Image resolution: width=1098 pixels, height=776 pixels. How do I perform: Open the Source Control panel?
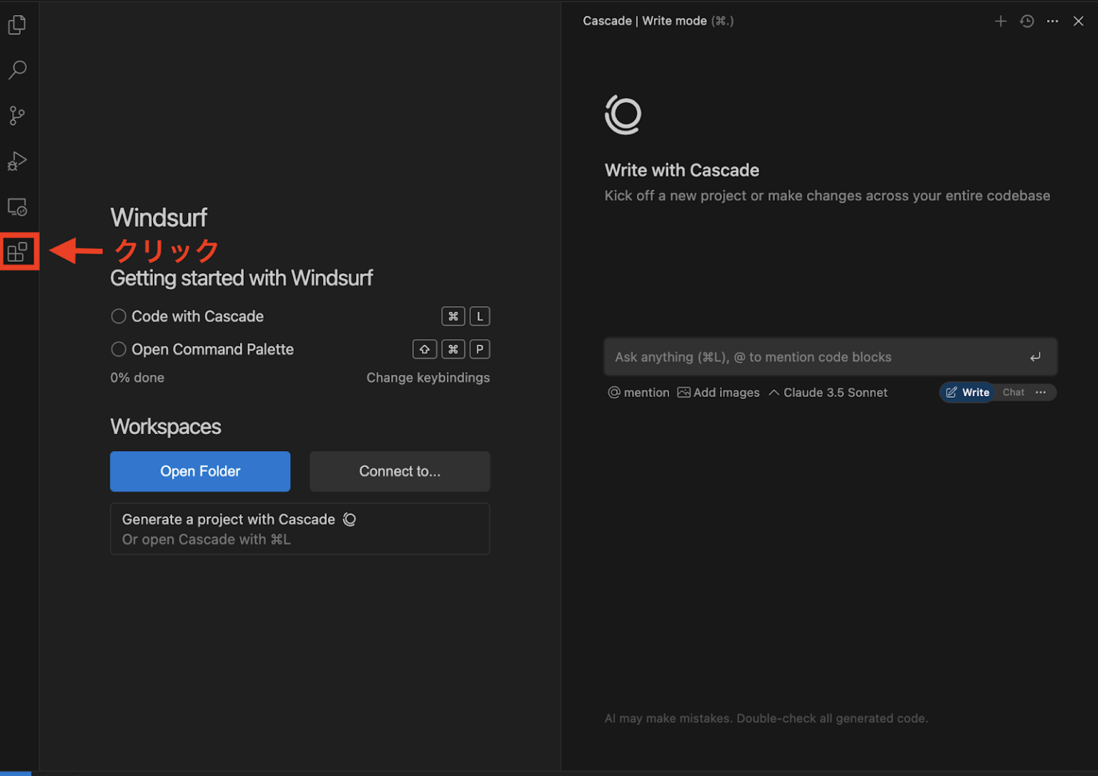point(17,116)
